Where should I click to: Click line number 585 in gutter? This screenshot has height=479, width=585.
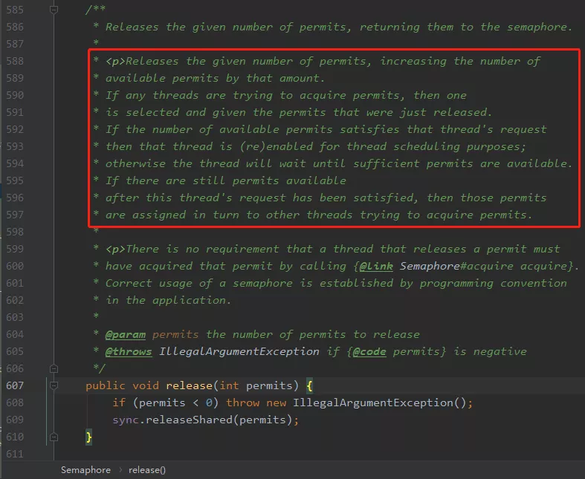click(15, 10)
